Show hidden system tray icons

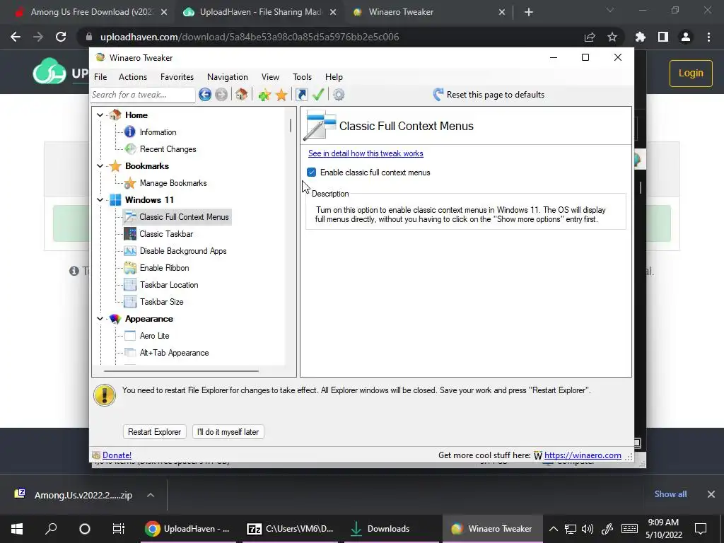[553, 529]
